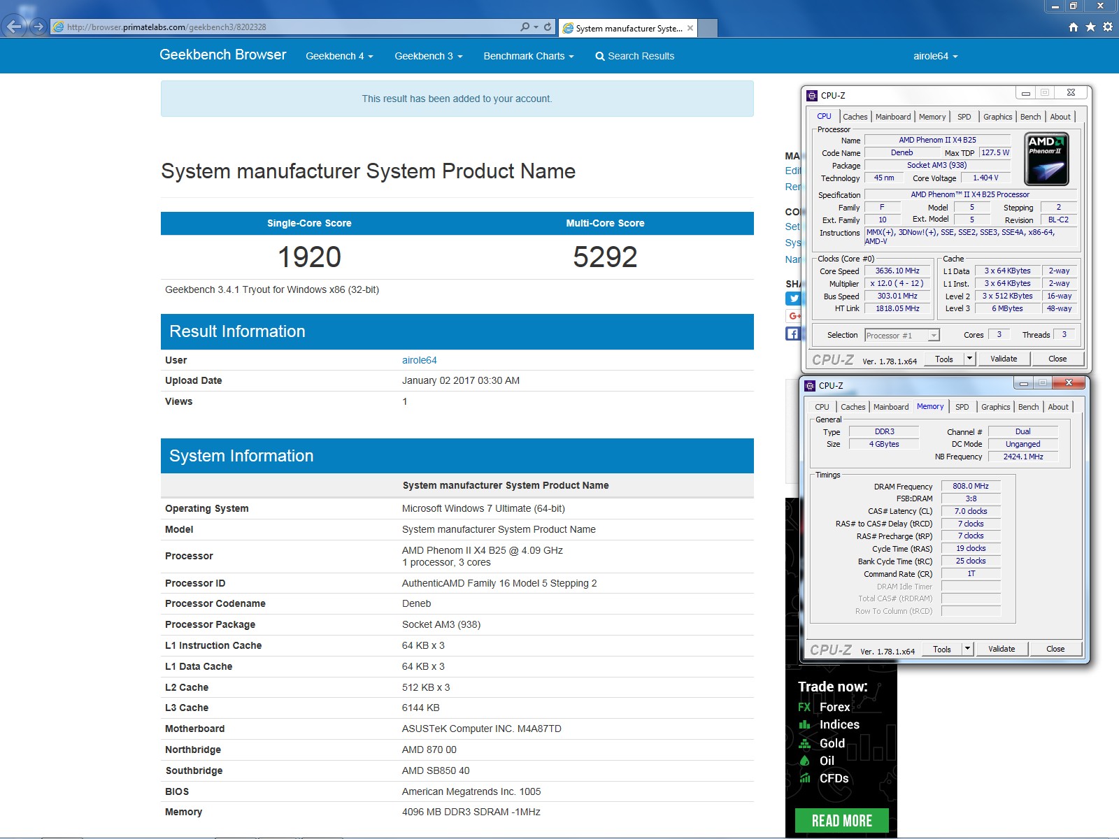Share result on Twitter icon
The height and width of the screenshot is (839, 1119).
click(793, 299)
